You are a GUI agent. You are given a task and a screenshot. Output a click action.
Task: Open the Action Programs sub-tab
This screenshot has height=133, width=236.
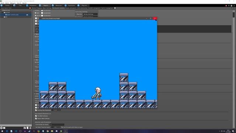(x=37, y=8)
